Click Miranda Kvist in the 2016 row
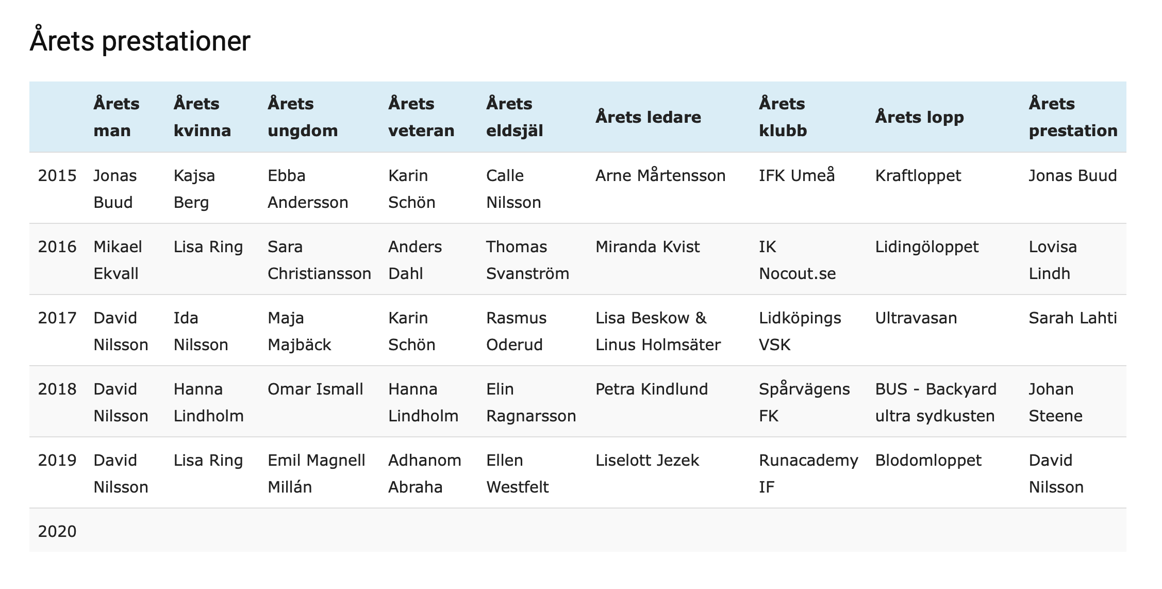Viewport: 1162px width, 589px height. (x=648, y=247)
